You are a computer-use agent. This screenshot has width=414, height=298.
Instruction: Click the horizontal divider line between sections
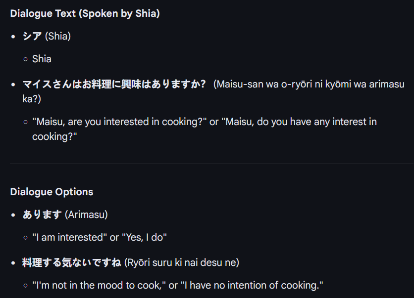pyautogui.click(x=211, y=164)
